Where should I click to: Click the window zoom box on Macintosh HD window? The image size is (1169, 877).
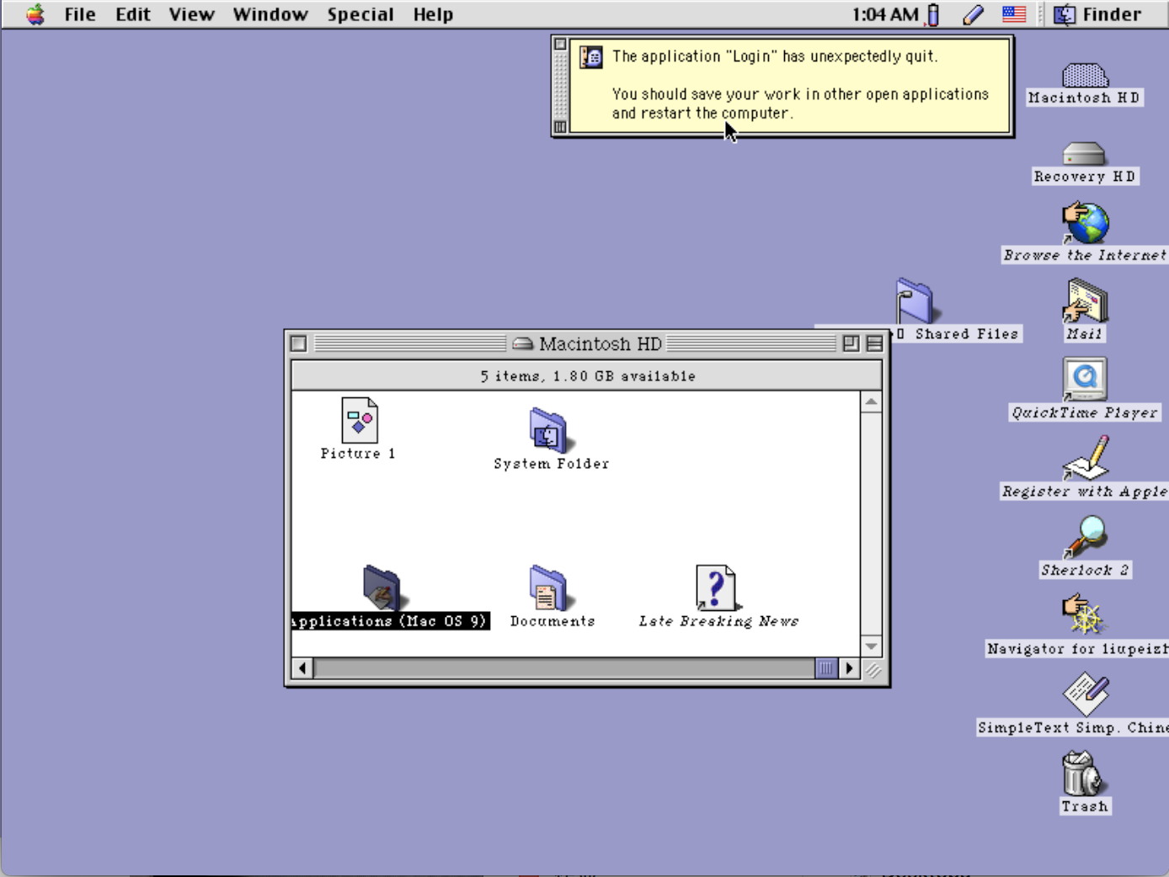[x=850, y=343]
